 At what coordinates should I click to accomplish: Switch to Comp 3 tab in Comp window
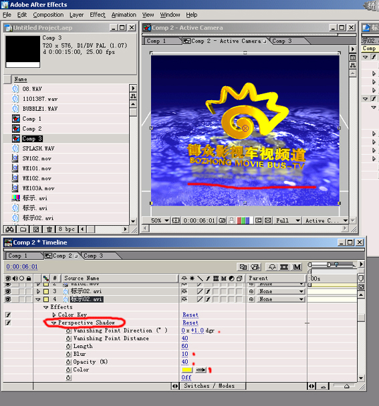[x=282, y=41]
